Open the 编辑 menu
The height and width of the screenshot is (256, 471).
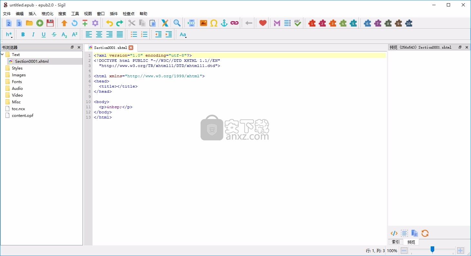tap(20, 14)
